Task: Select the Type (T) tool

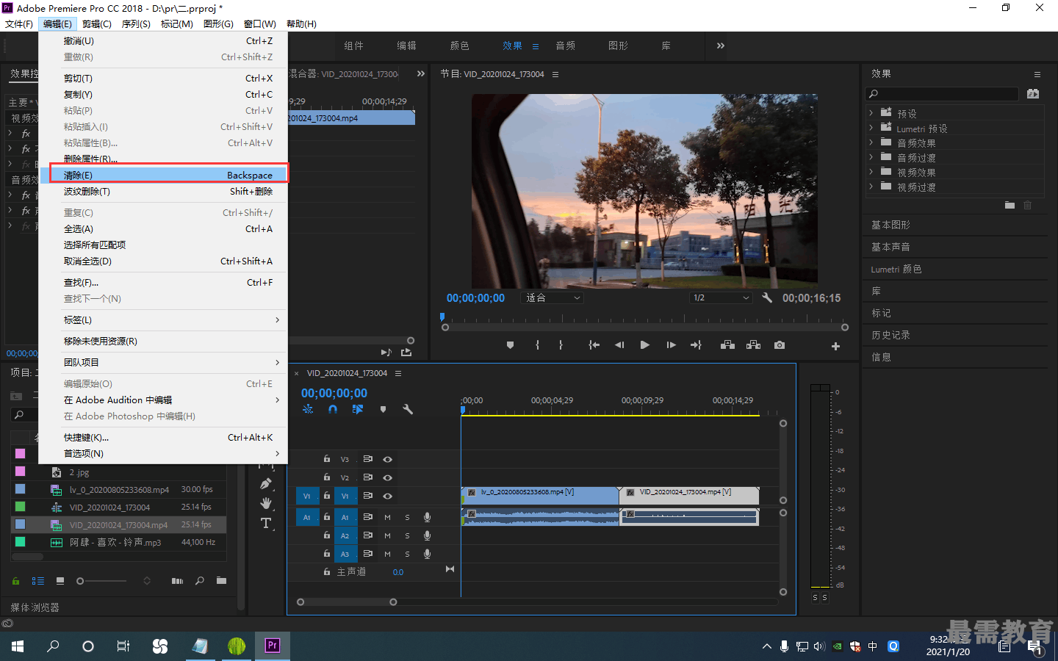Action: [x=266, y=523]
